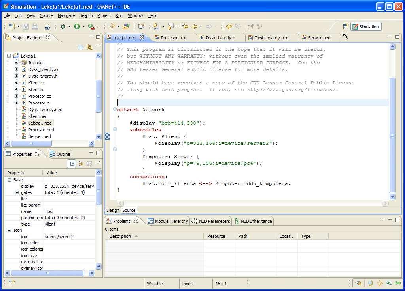Select Procesor.h in Project Explorer
The width and height of the screenshot is (405, 291).
click(x=39, y=103)
